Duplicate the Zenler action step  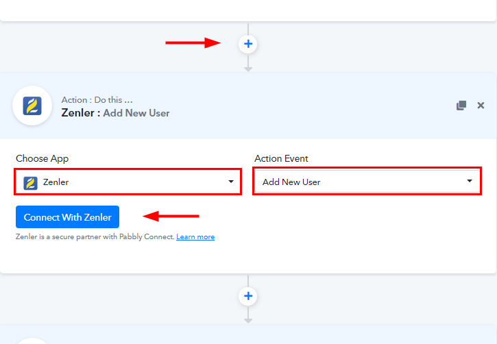pos(461,106)
